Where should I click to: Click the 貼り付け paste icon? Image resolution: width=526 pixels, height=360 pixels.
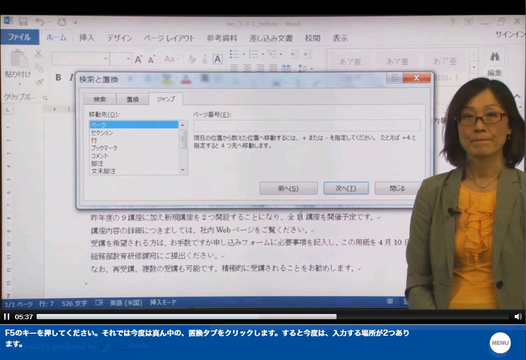(x=19, y=59)
